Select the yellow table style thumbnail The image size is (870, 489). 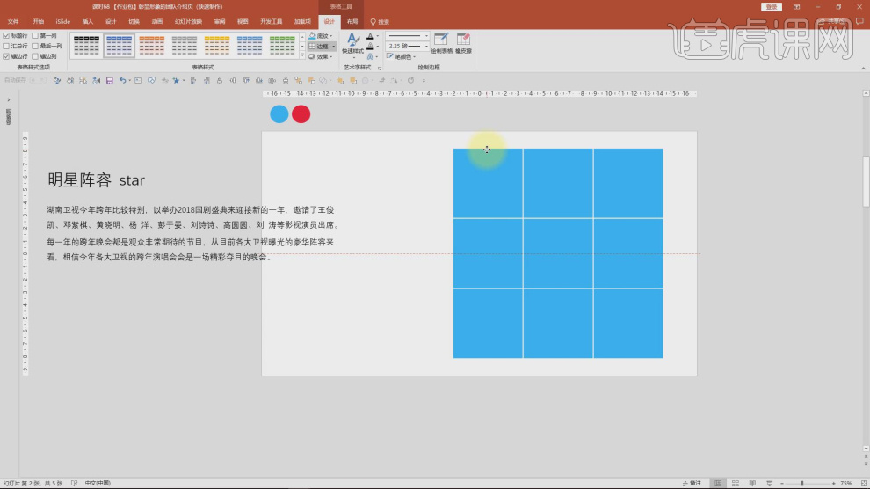[x=217, y=46]
